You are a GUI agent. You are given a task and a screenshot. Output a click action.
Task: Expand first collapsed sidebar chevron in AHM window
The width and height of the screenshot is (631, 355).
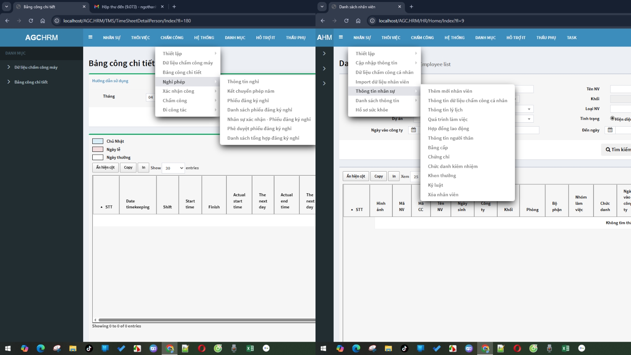pyautogui.click(x=324, y=53)
